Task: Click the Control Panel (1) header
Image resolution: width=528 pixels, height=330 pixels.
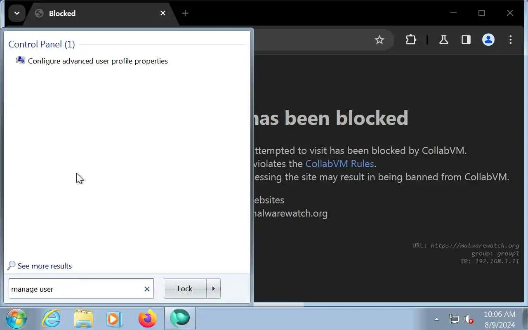Action: [42, 44]
